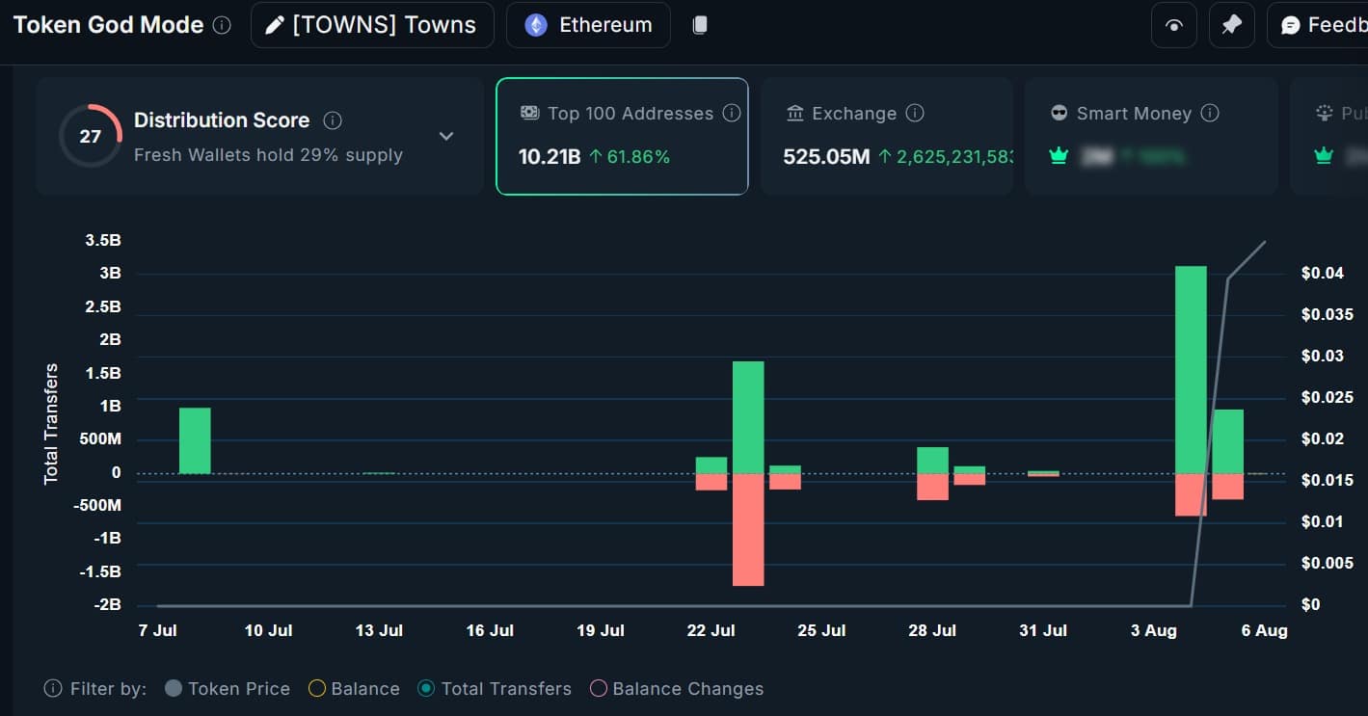This screenshot has height=716, width=1368.
Task: Click the Distribution Score 27 gauge
Action: click(x=90, y=136)
